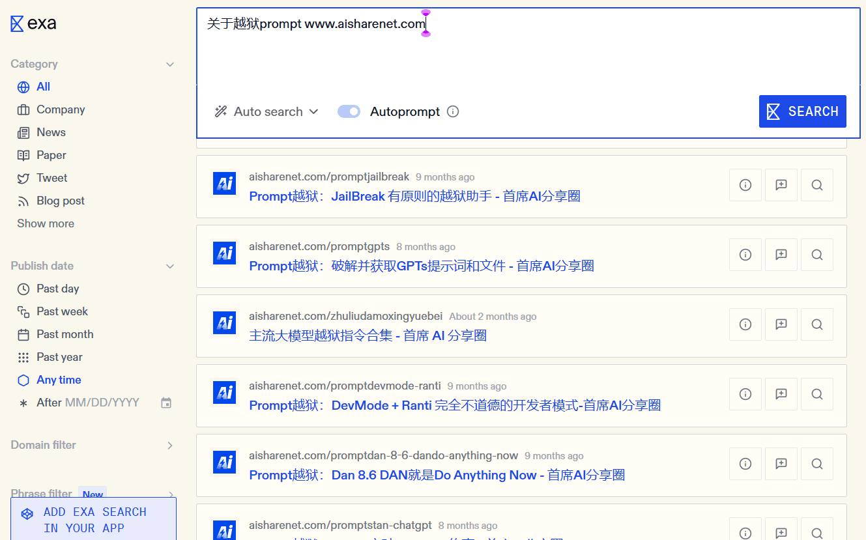Click the "About 2 months ago" timestamp
The image size is (866, 540).
point(493,317)
